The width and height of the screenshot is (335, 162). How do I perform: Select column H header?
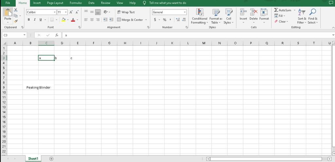[125, 43]
